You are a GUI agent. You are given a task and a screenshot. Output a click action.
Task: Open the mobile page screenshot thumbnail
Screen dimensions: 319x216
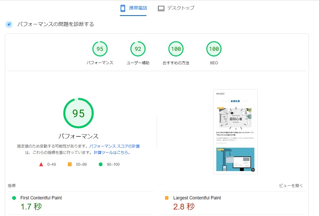[x=236, y=132]
